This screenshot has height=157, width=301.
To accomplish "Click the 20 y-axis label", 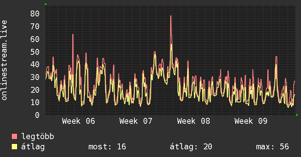I will pos(35,90).
